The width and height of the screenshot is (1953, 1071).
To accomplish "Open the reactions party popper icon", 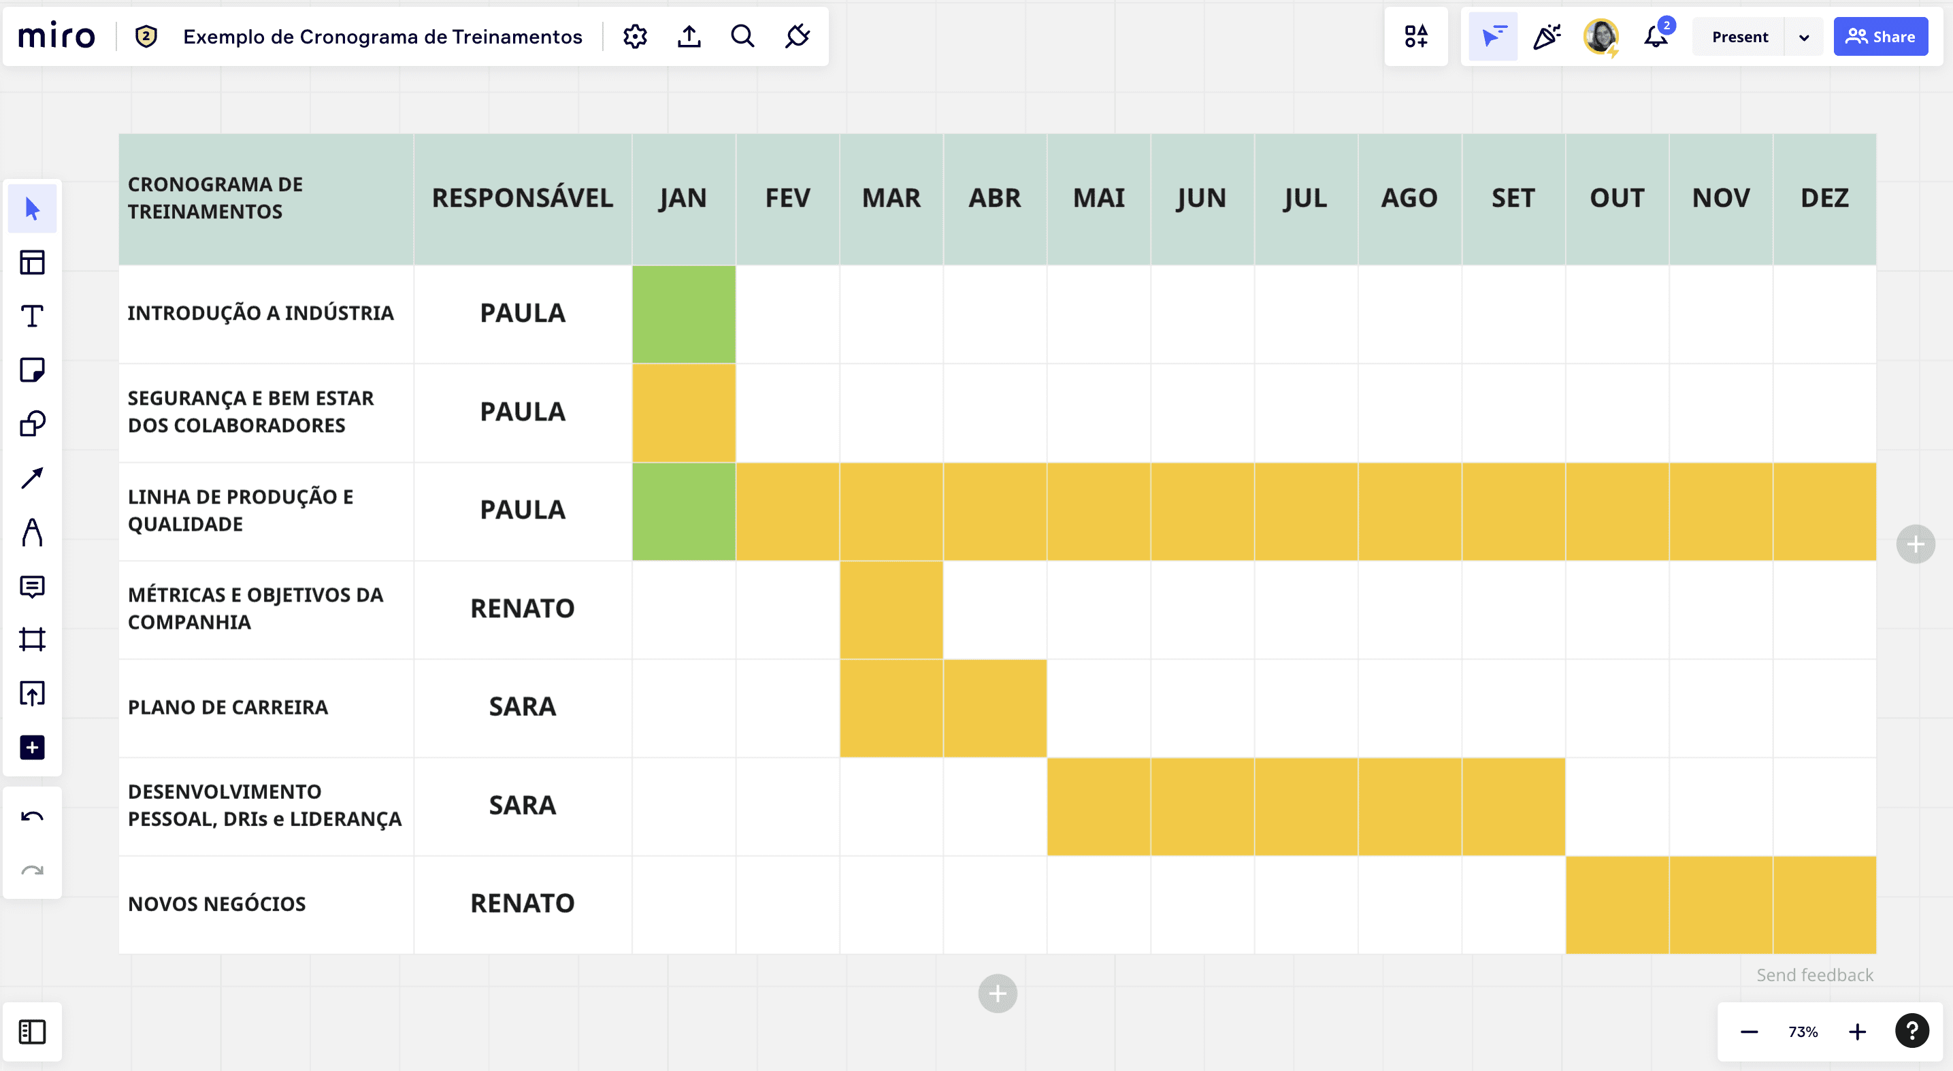I will click(1546, 36).
